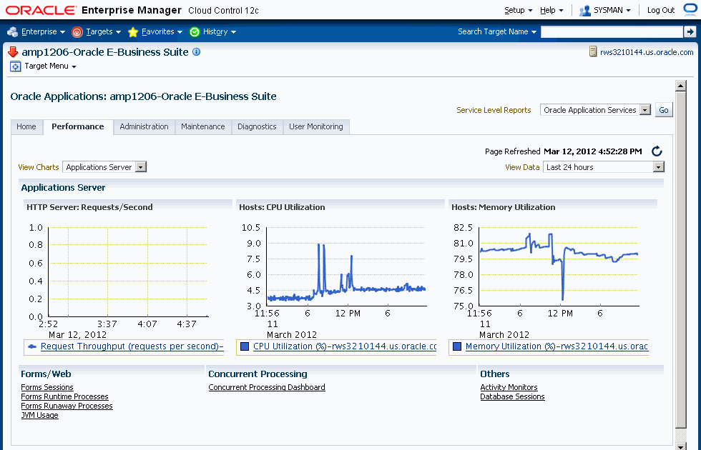Click Log Out
This screenshot has width=701, height=450.
pyautogui.click(x=661, y=10)
